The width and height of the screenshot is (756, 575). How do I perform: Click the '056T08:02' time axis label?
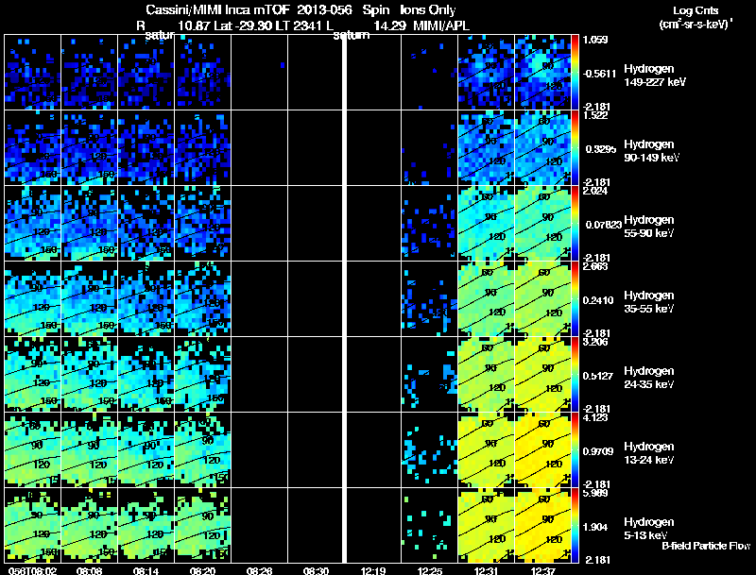tap(32, 570)
